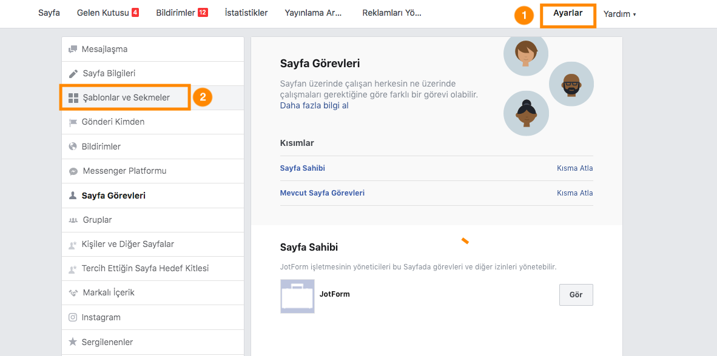Viewport: 717px width, 356px height.
Task: Click the Instagram logo icon in sidebar
Action: 73,317
